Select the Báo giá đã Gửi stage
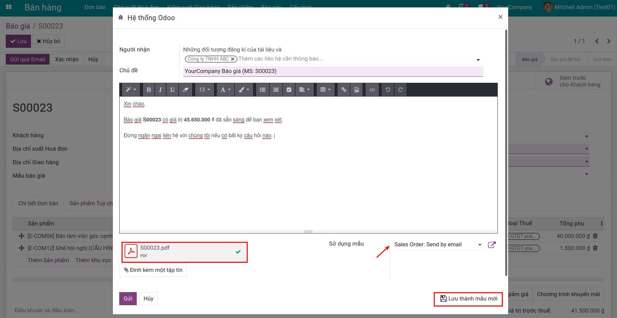 (565, 59)
